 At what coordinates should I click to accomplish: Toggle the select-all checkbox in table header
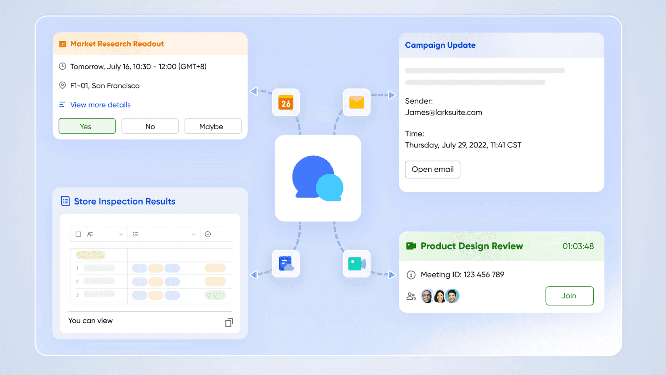[78, 234]
